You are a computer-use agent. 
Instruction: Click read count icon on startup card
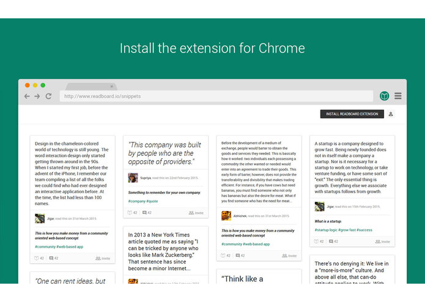coord(316,241)
